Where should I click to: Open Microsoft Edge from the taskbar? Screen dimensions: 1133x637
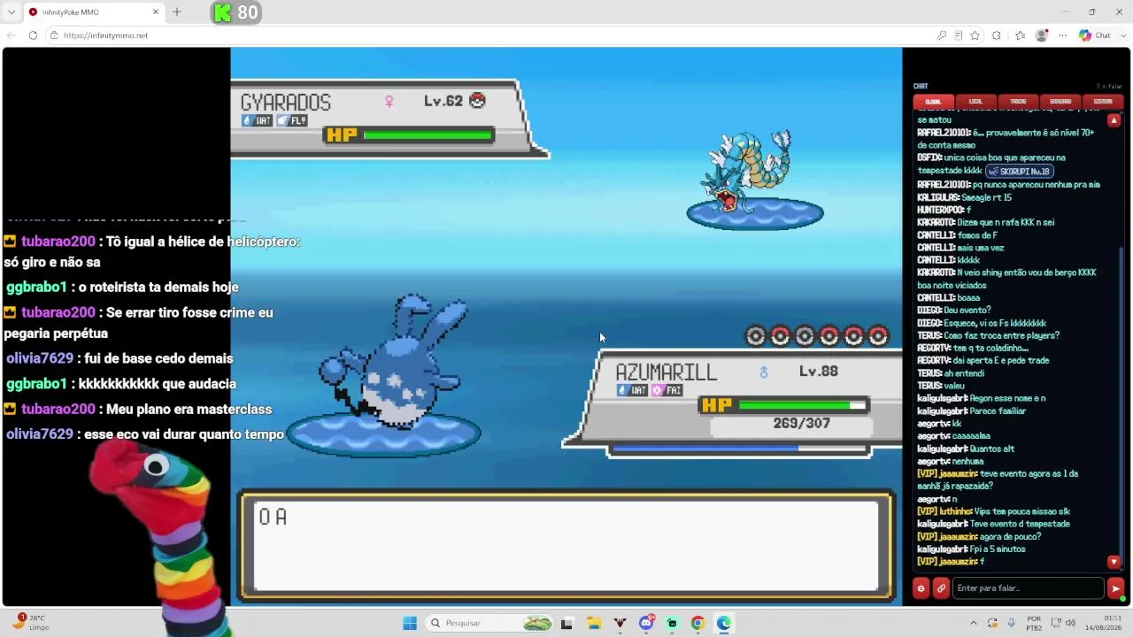click(724, 623)
